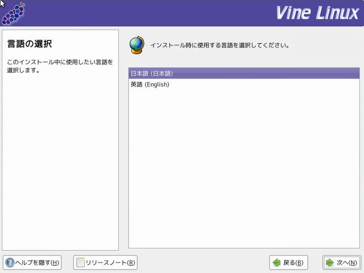
Task: Proceed with the 次へ(N) button label
Action: click(x=346, y=263)
